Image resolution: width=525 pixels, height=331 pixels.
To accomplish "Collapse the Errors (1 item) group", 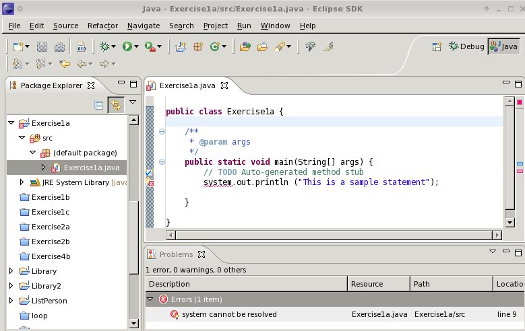I will pyautogui.click(x=150, y=299).
